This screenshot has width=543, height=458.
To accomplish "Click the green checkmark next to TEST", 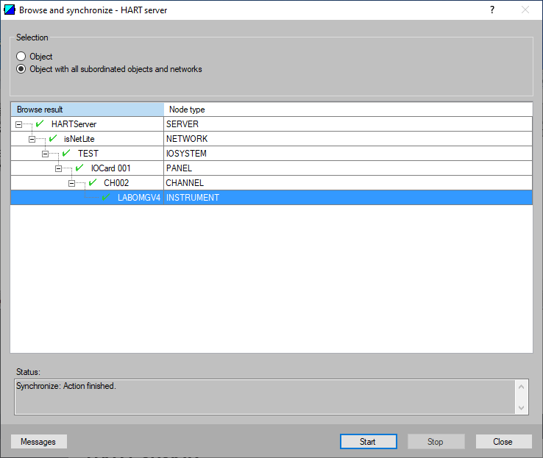I will tap(66, 153).
